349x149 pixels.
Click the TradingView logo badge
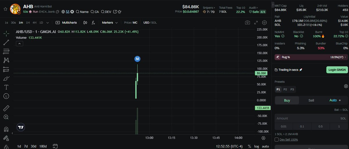[21, 127]
